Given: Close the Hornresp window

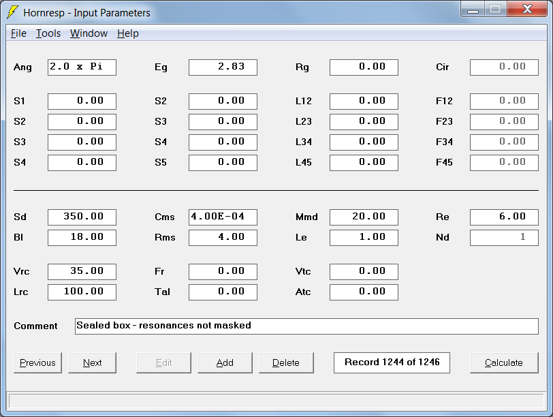Looking at the screenshot, I should [x=528, y=9].
